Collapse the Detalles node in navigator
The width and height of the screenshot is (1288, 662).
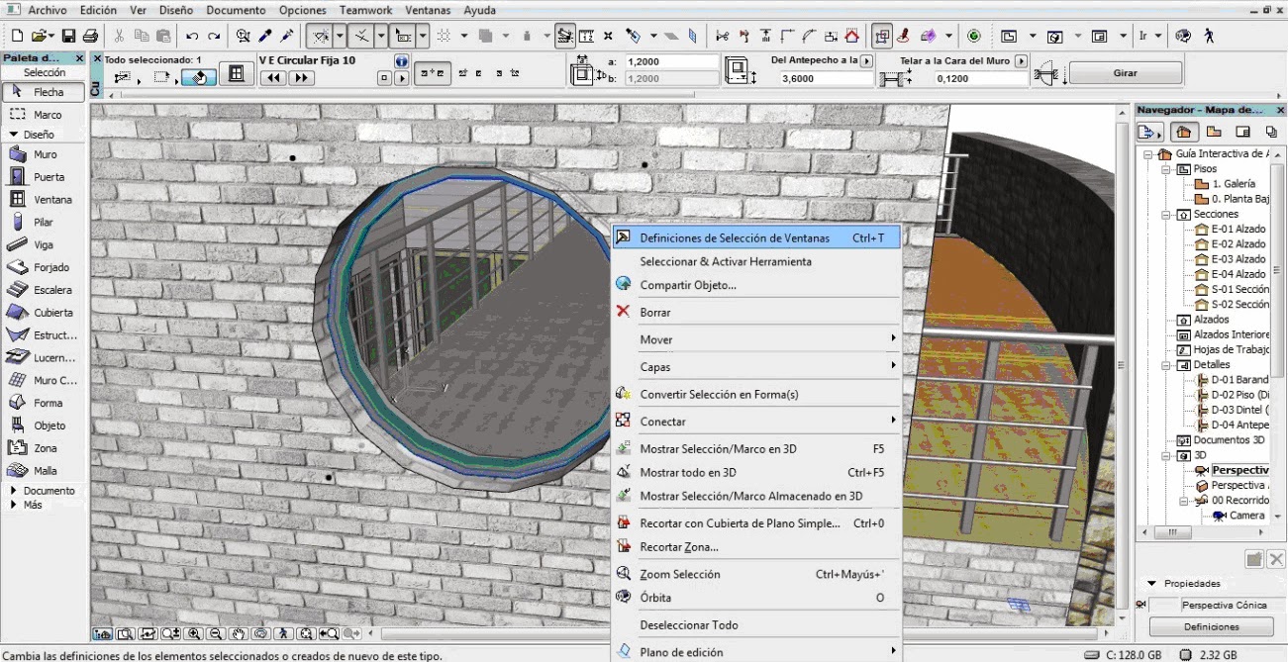(1165, 365)
